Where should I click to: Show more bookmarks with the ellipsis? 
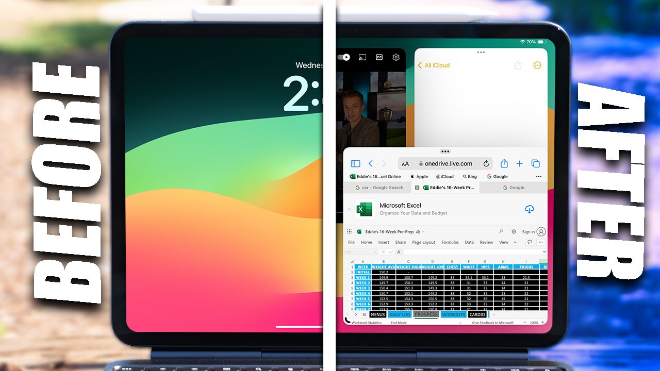[x=539, y=176]
